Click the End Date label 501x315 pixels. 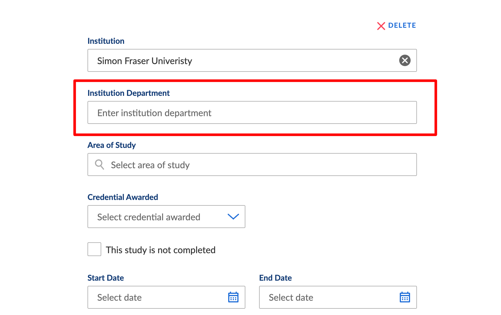tap(275, 278)
